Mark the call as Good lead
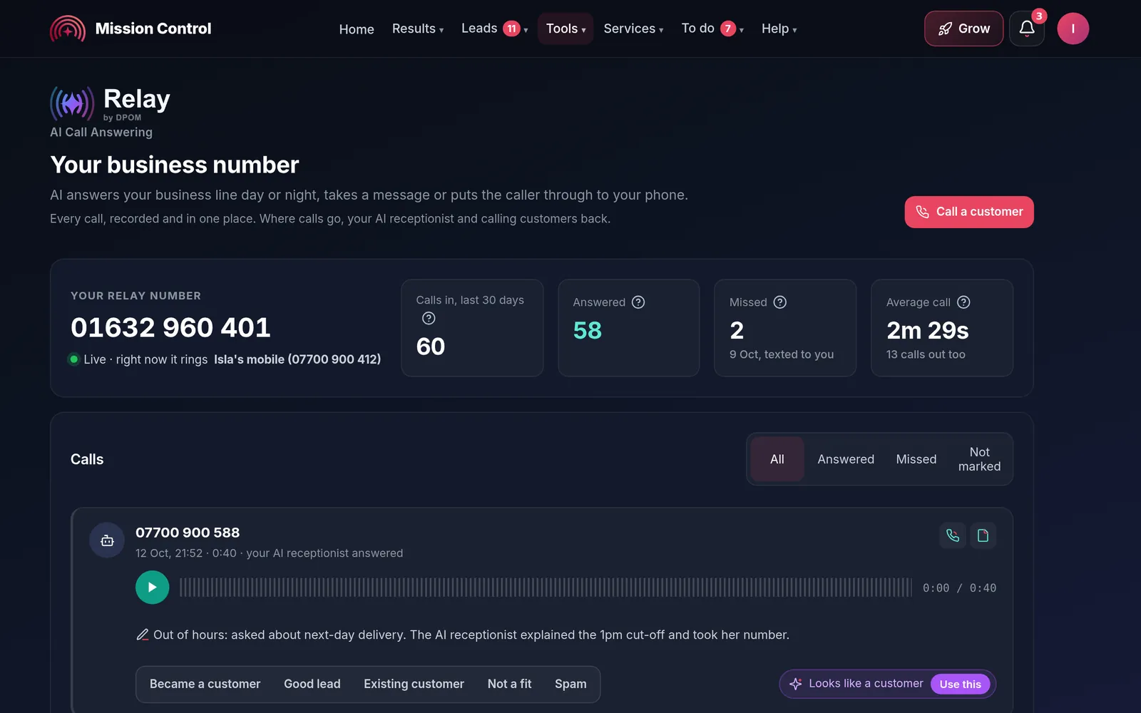 (312, 684)
